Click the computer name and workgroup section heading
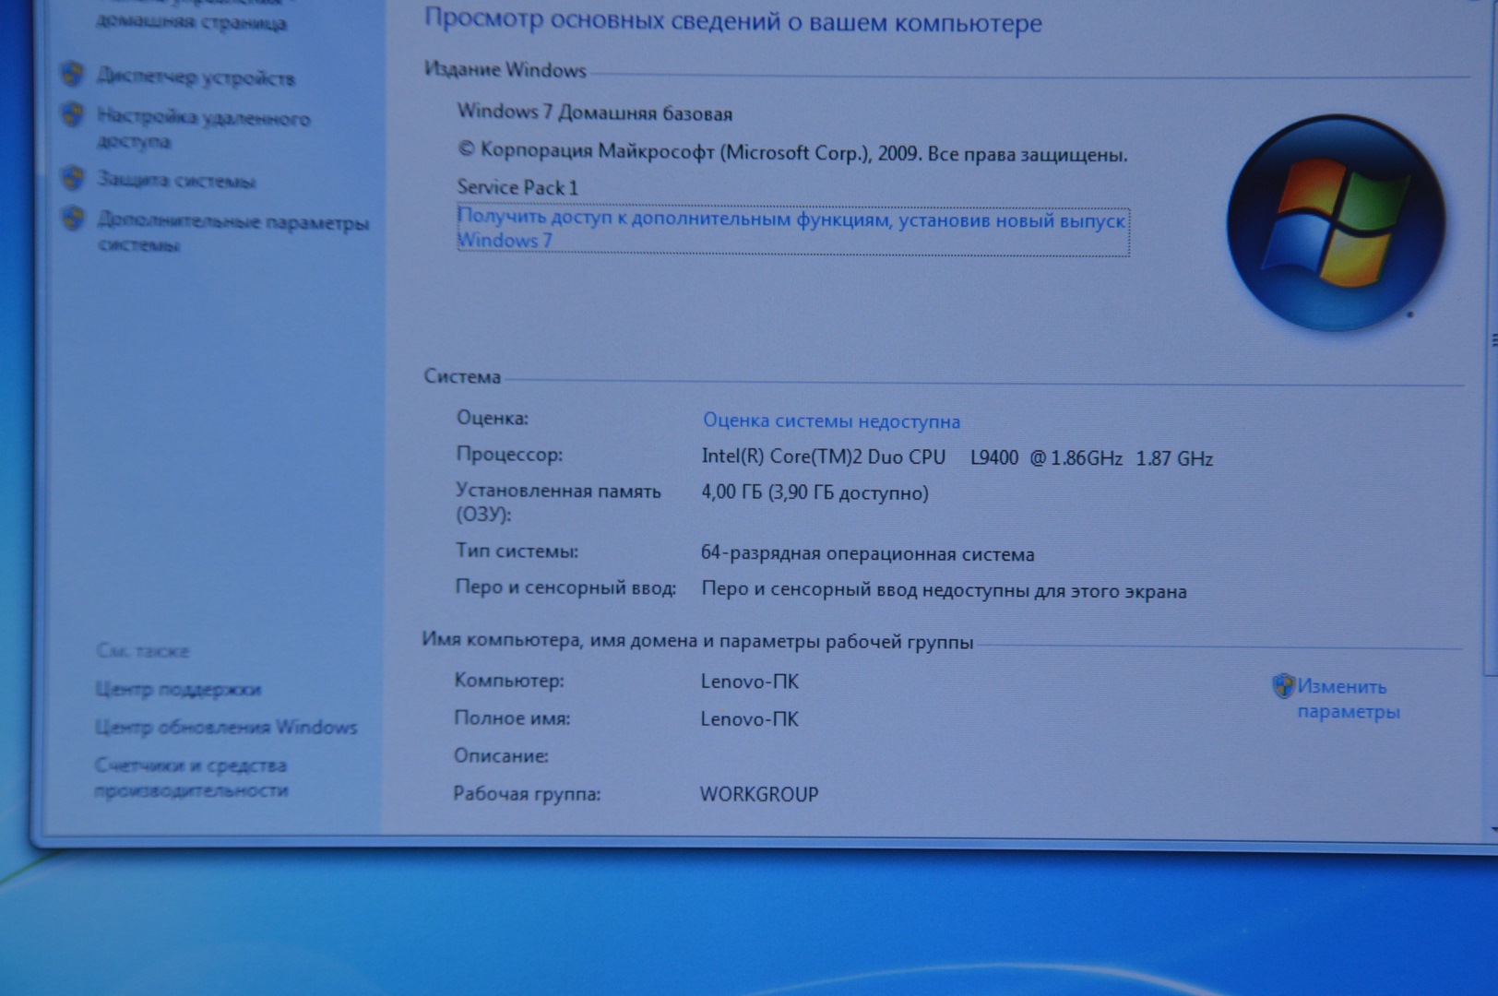The width and height of the screenshot is (1498, 996). pyautogui.click(x=697, y=641)
